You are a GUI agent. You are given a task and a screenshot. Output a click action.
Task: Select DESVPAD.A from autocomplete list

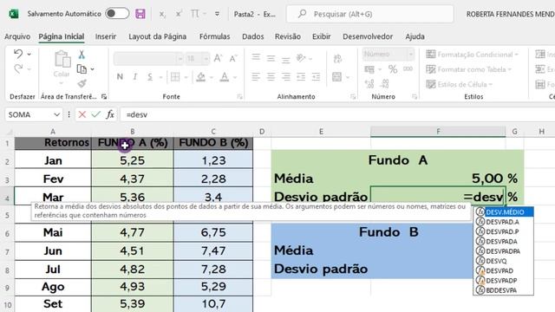[x=503, y=222]
